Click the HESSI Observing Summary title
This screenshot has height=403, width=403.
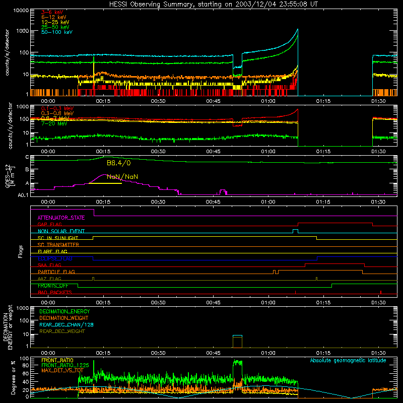click(x=213, y=4)
